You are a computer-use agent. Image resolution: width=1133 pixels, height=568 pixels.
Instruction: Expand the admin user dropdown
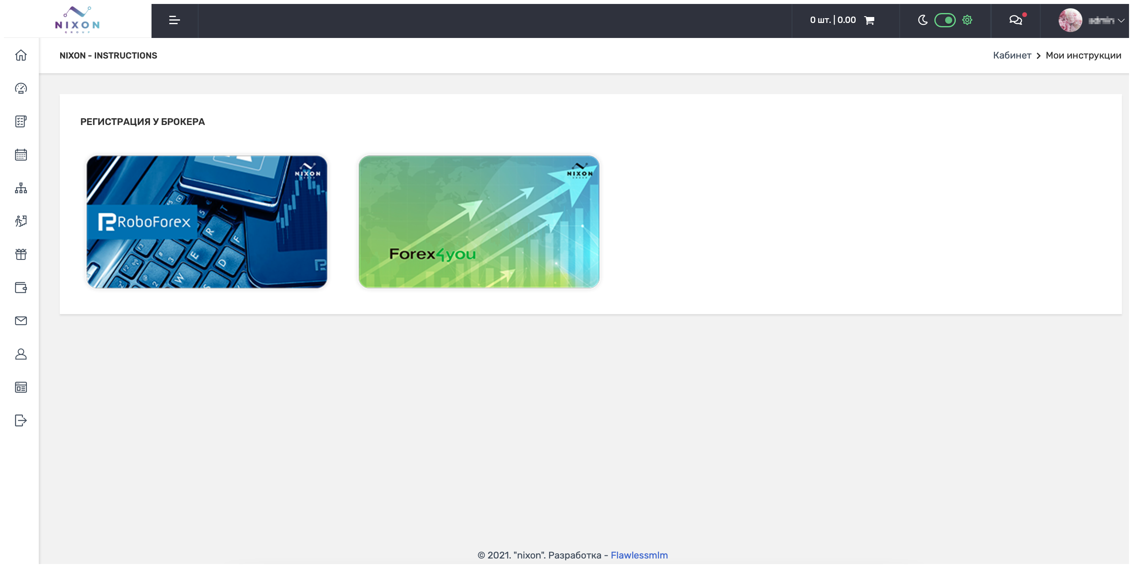click(x=1105, y=20)
